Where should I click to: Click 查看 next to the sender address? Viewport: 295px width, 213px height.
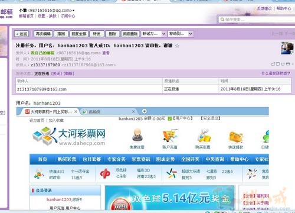tap(106, 53)
